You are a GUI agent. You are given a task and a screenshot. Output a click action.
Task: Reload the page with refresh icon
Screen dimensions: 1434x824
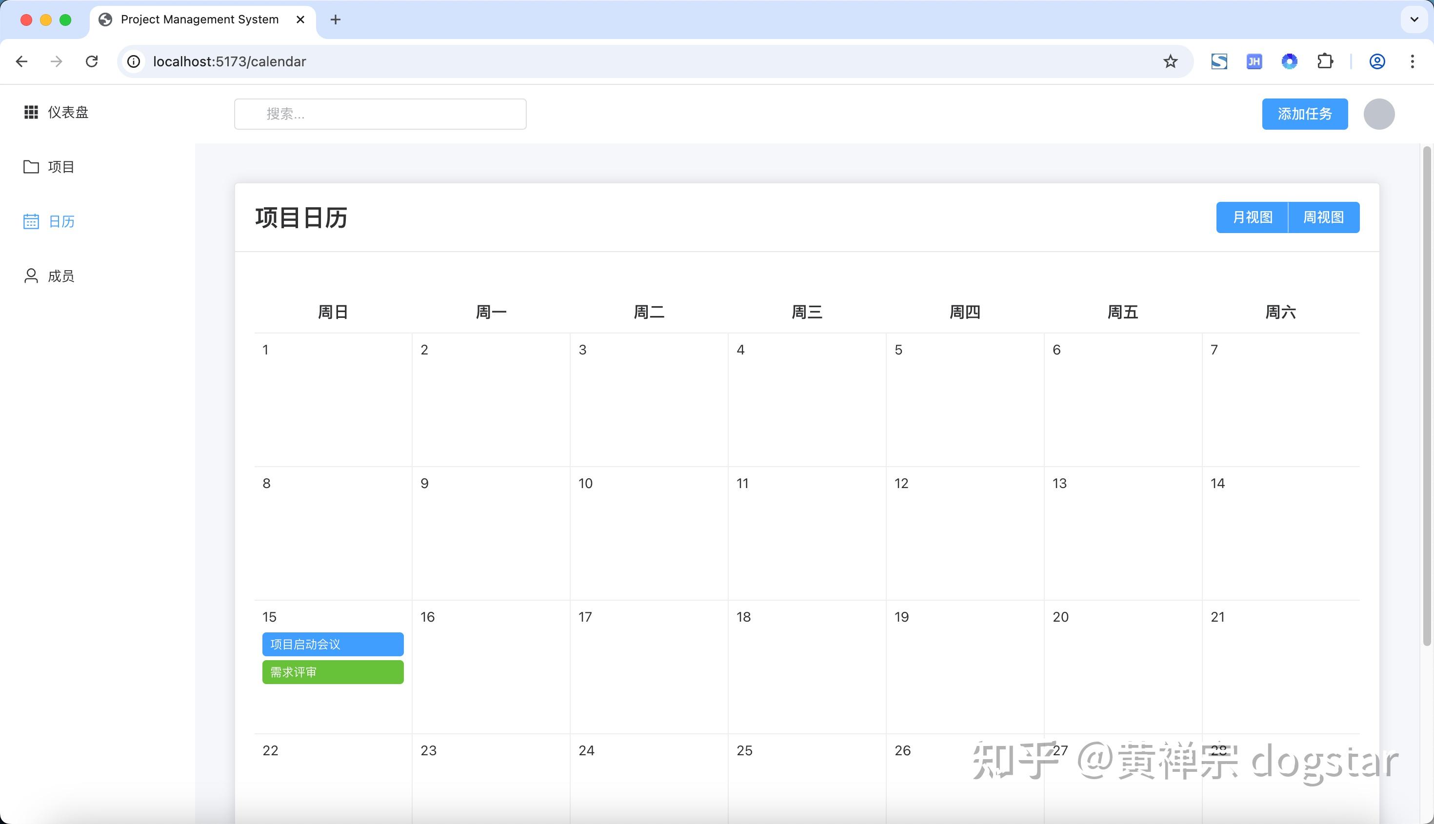tap(92, 61)
